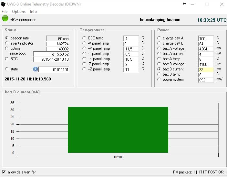Click the beacon rate field showing 60 sec
The height and width of the screenshot is (177, 227).
pos(57,38)
